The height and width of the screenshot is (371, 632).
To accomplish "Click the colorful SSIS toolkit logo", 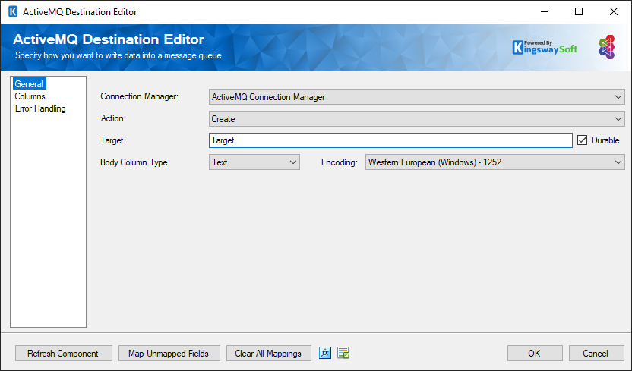I will (x=607, y=47).
